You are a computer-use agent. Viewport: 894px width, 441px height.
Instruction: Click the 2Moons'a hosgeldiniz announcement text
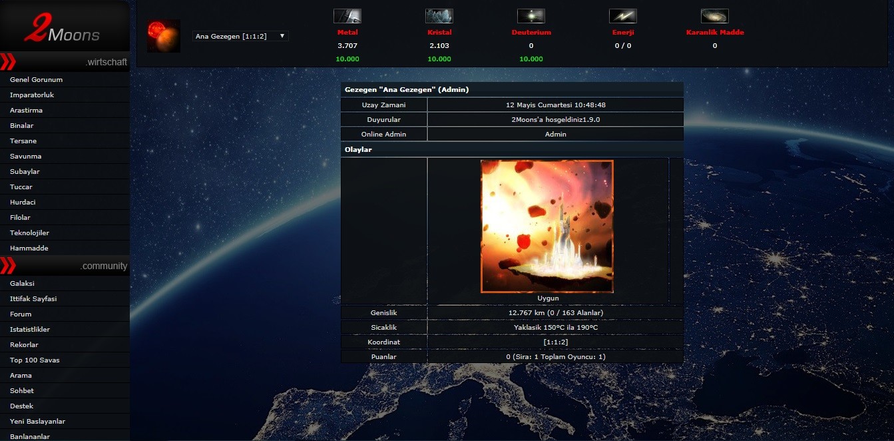pos(555,119)
